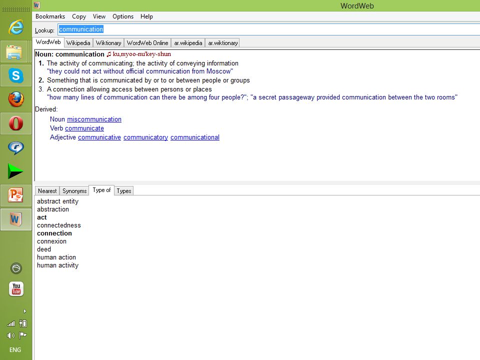The height and width of the screenshot is (360, 480).
Task: Switch to the WordWeb tab
Action: (48, 42)
